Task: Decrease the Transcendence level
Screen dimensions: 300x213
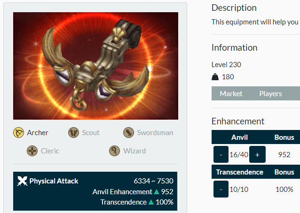Action: point(221,190)
